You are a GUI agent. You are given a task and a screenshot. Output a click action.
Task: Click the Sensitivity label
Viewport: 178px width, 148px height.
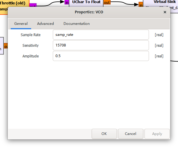pyautogui.click(x=31, y=45)
